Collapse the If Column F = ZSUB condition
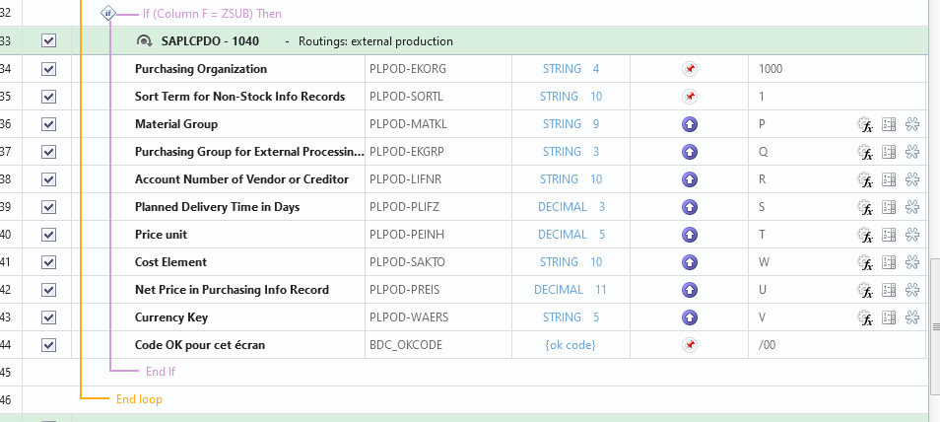This screenshot has height=422, width=940. [108, 14]
